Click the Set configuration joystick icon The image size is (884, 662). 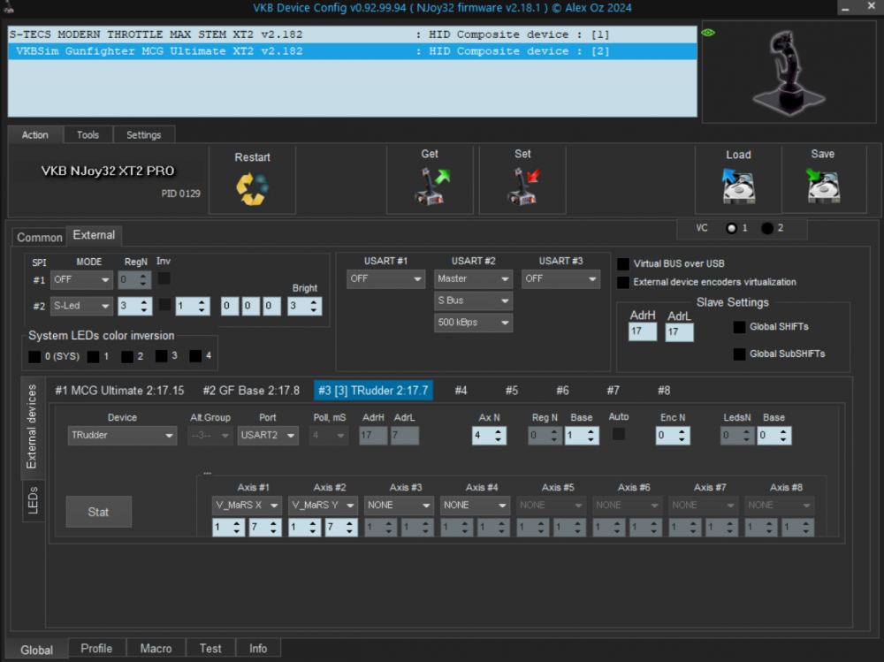[x=522, y=184]
